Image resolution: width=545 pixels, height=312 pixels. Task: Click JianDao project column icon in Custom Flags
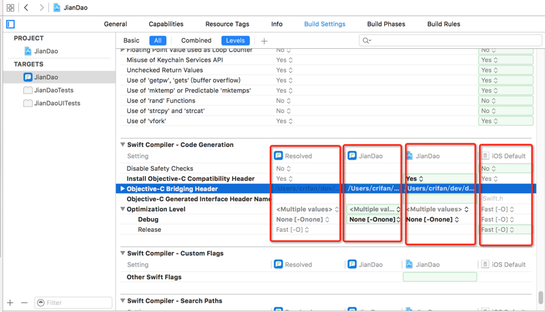click(409, 264)
